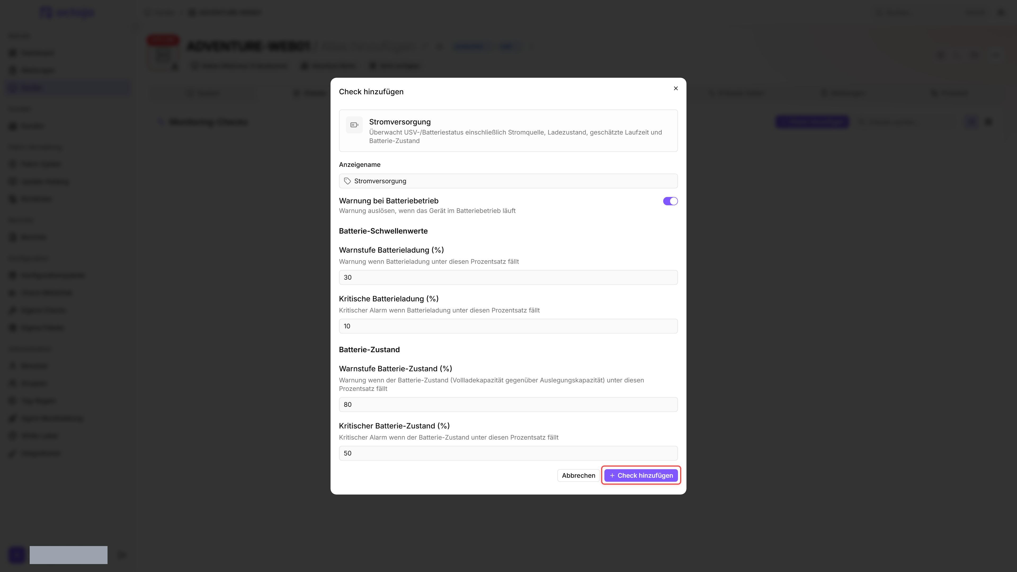Click the Kritische Batterieladung (%) label
The image size is (1017, 572).
389,299
